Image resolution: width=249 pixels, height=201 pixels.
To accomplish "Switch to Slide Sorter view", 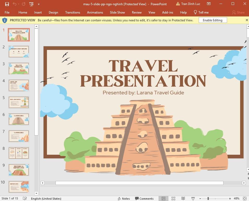I will click(173, 198).
